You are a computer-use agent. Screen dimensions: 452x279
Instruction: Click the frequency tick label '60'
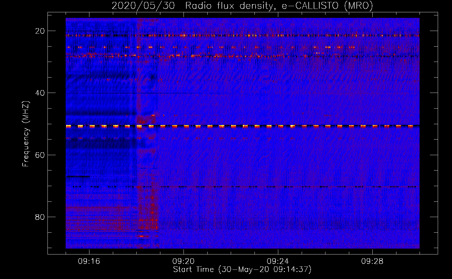tap(40, 155)
